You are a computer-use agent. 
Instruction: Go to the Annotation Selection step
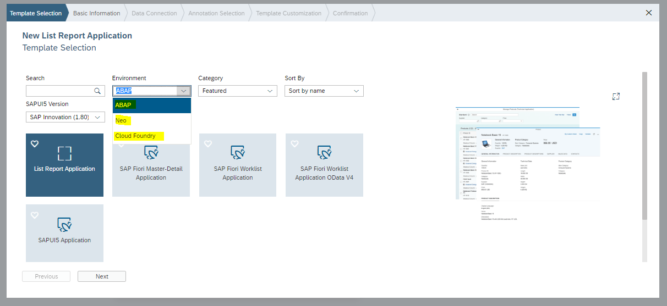click(216, 13)
